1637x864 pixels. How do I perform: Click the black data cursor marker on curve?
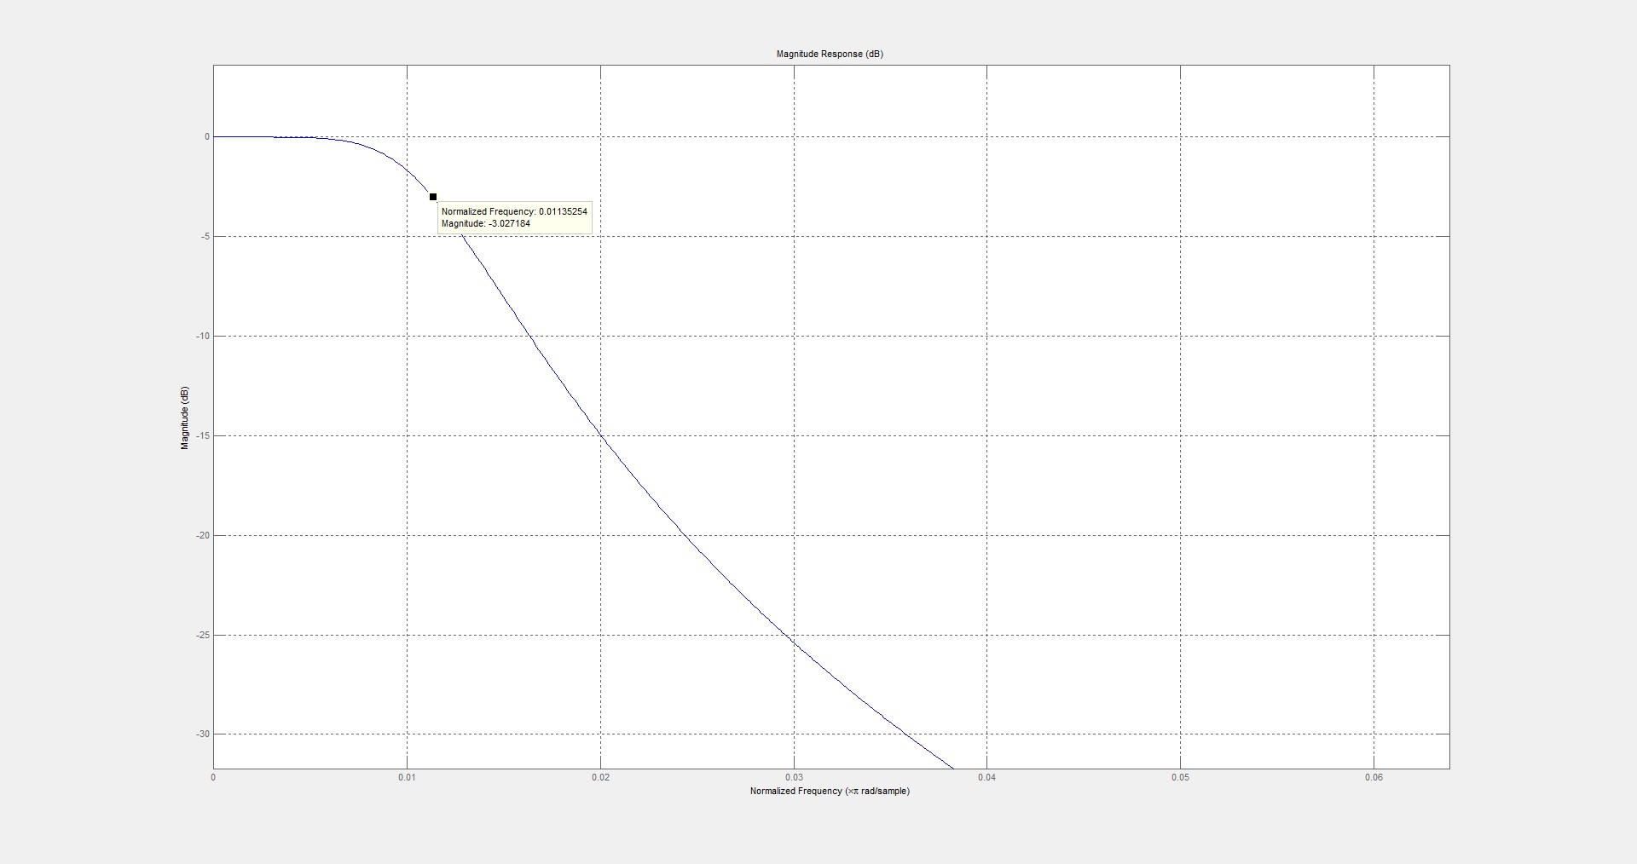point(433,197)
